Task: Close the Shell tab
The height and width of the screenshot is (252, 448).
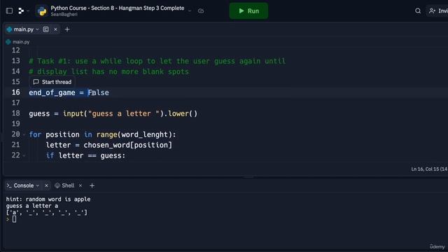Action: (x=80, y=185)
